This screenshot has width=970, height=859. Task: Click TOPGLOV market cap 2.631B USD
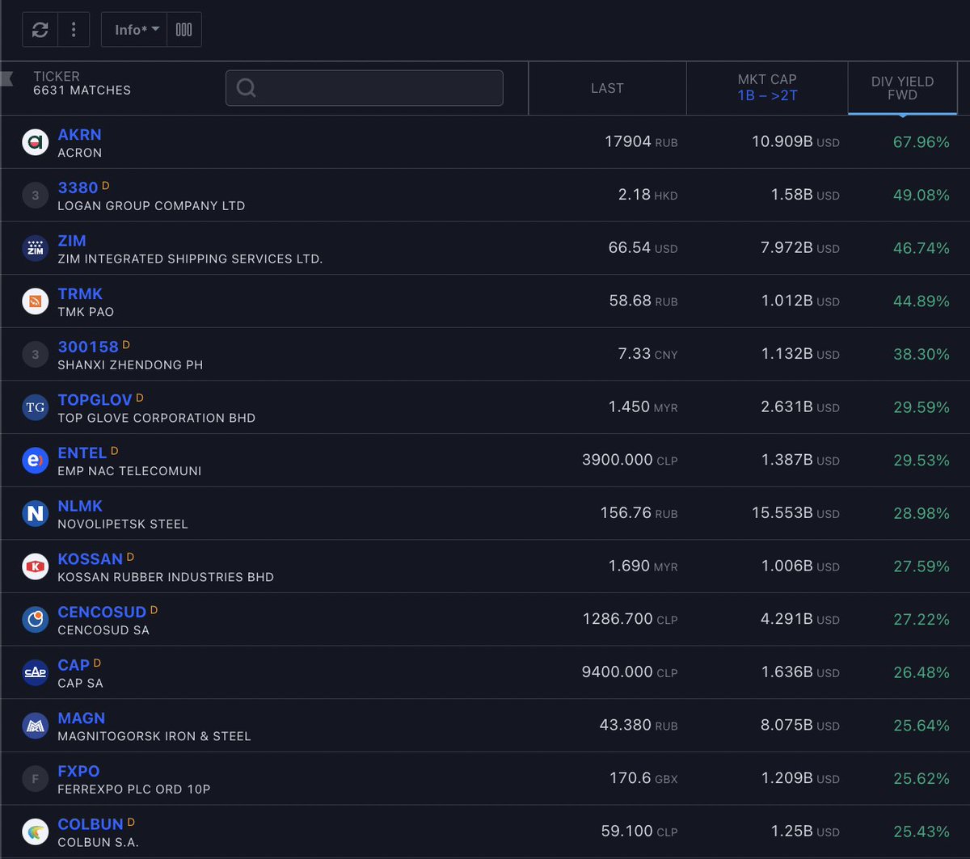tap(800, 407)
